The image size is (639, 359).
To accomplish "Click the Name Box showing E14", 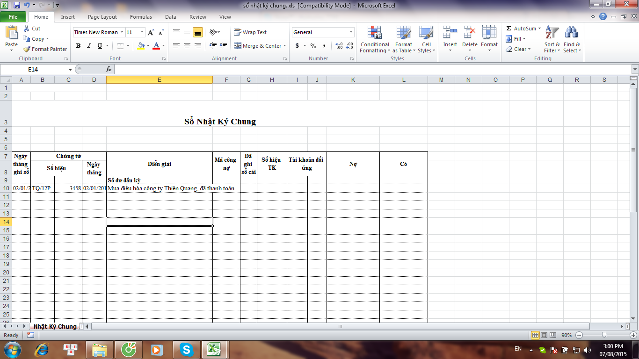I will [x=33, y=69].
